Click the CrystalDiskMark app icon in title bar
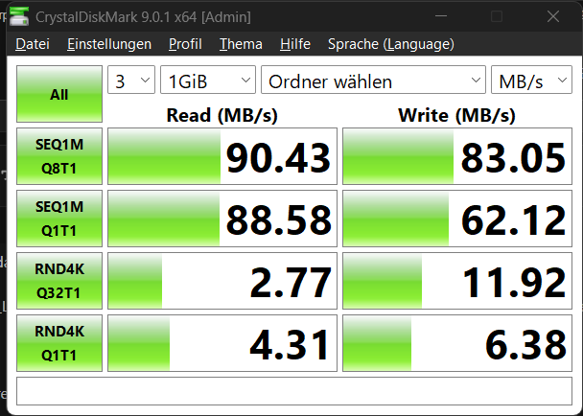 click(19, 16)
